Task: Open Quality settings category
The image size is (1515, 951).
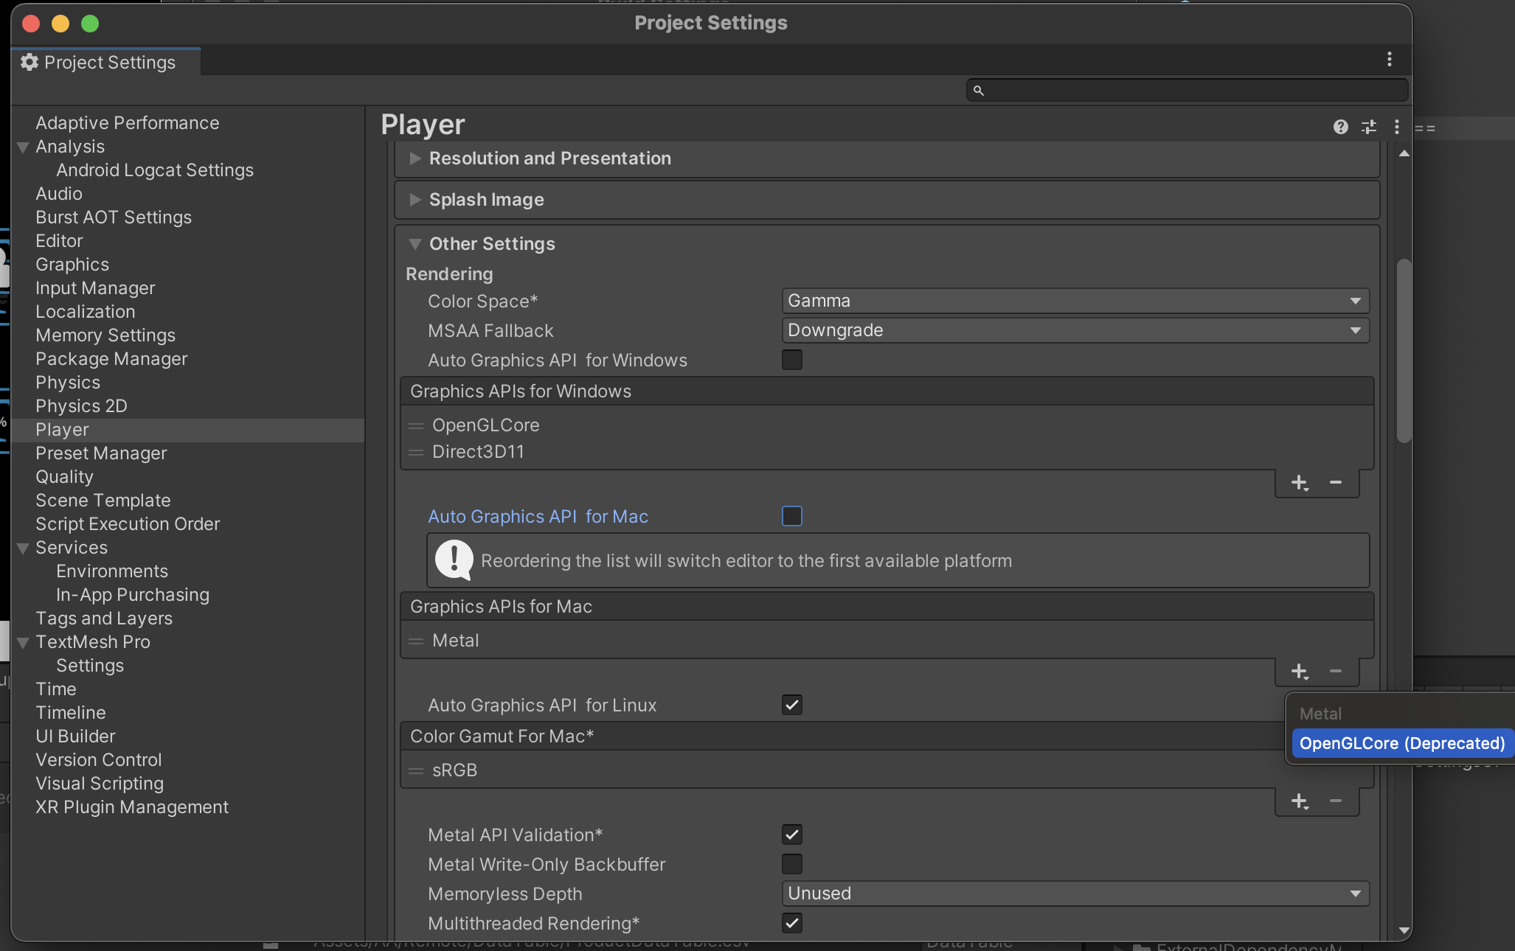Action: pyautogui.click(x=64, y=477)
